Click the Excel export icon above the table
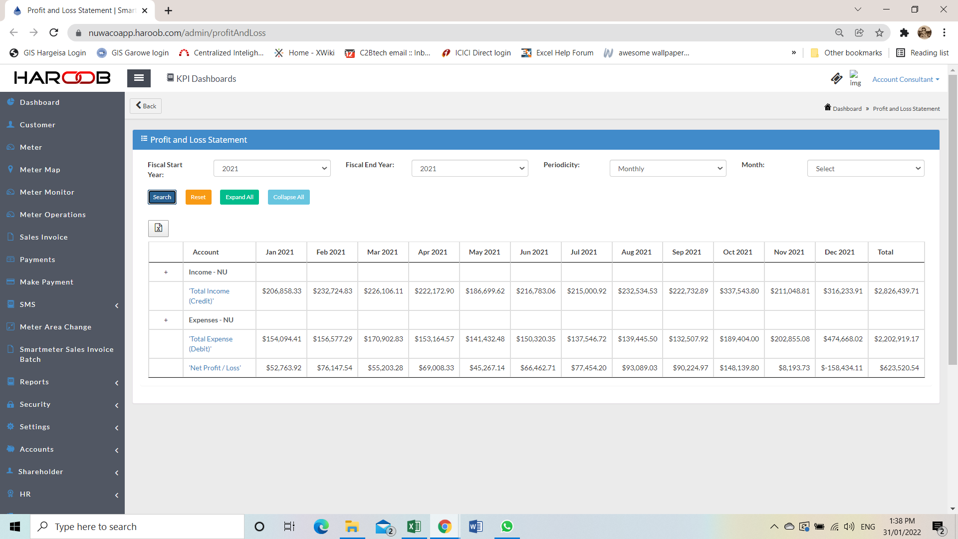The image size is (958, 539). pos(158,228)
